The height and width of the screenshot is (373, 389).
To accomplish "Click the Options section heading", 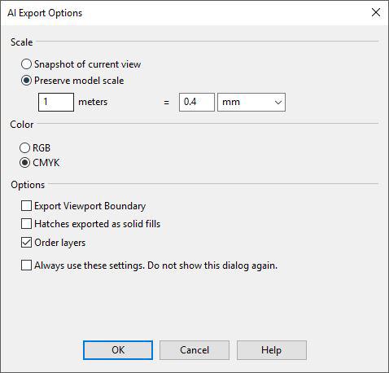I will (28, 185).
